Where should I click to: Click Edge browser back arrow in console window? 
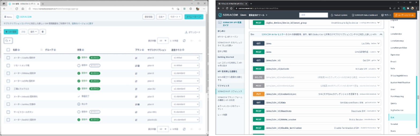pos(5,9)
